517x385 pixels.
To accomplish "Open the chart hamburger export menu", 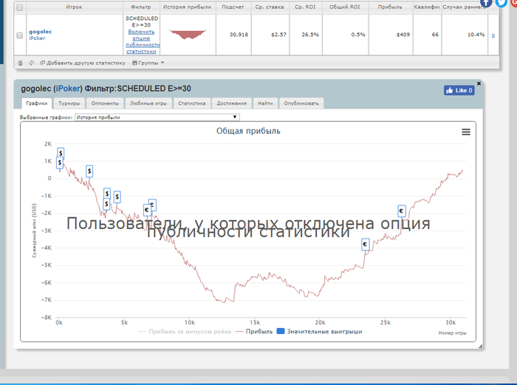I will 465,132.
